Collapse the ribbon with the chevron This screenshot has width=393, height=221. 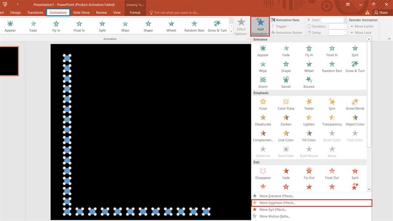[x=389, y=39]
